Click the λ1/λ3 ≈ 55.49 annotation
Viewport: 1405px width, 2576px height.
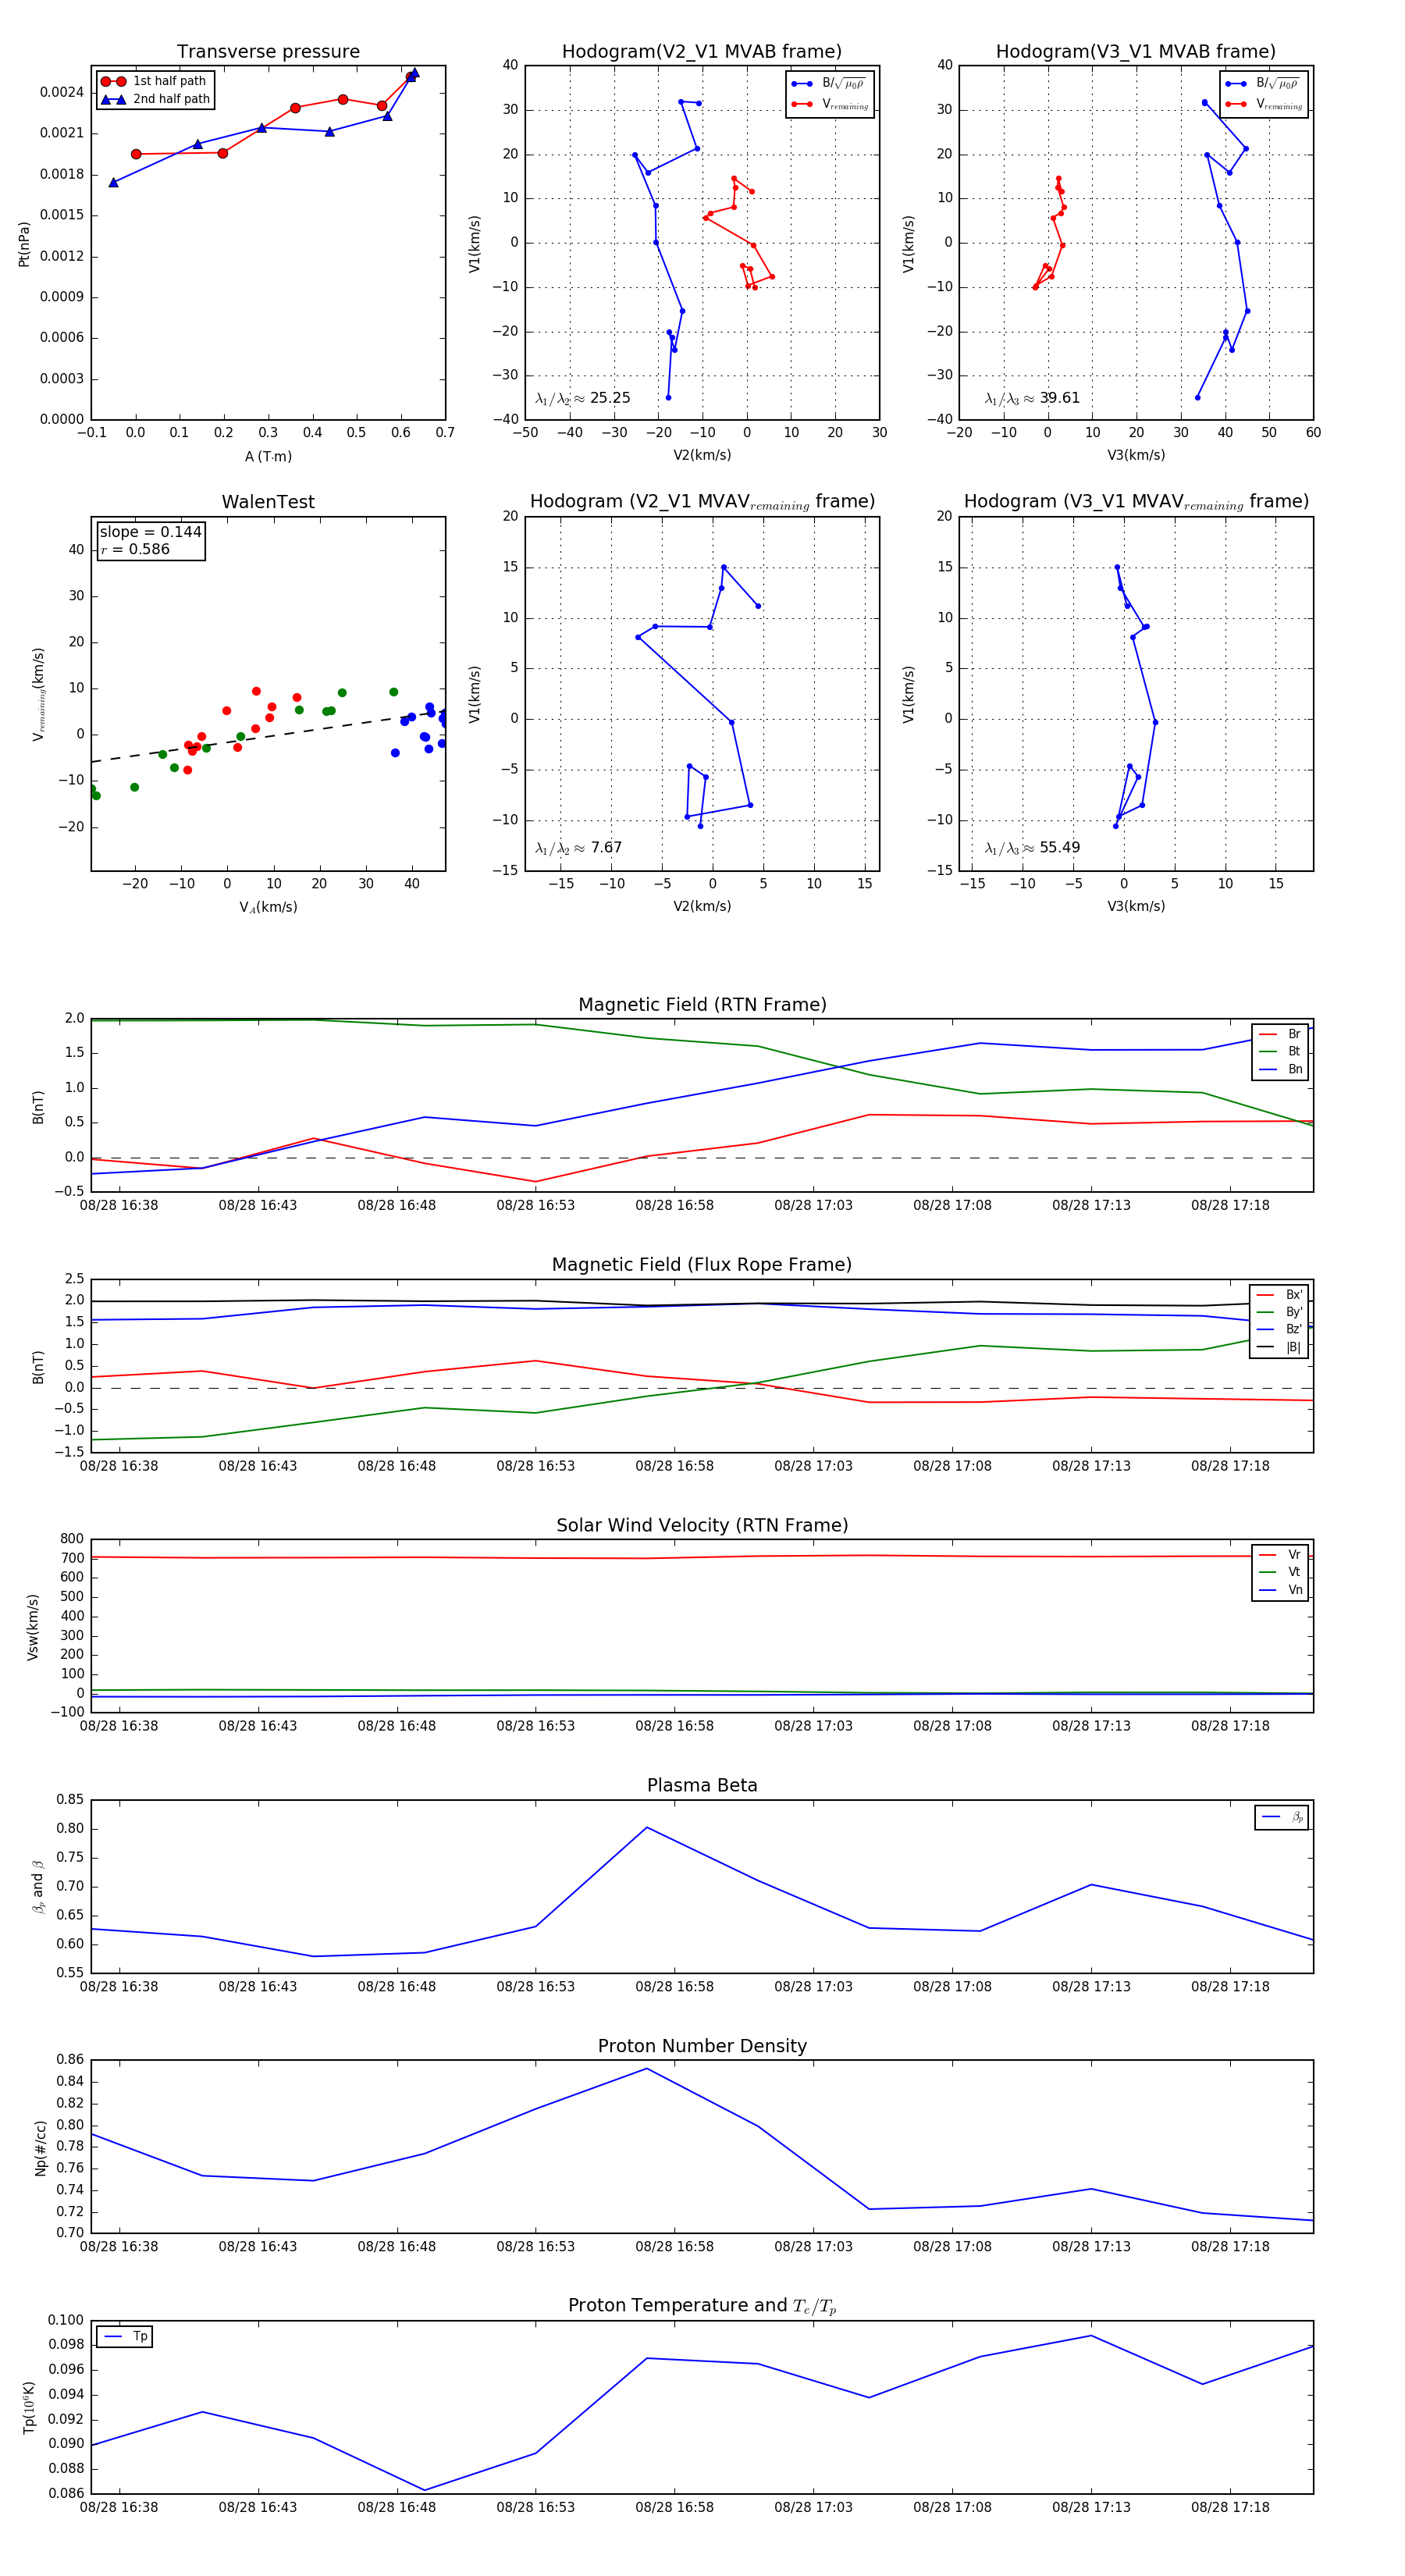pyautogui.click(x=1032, y=848)
